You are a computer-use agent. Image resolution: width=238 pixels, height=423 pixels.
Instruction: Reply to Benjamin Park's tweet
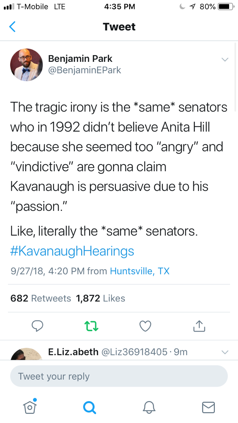pyautogui.click(x=38, y=326)
